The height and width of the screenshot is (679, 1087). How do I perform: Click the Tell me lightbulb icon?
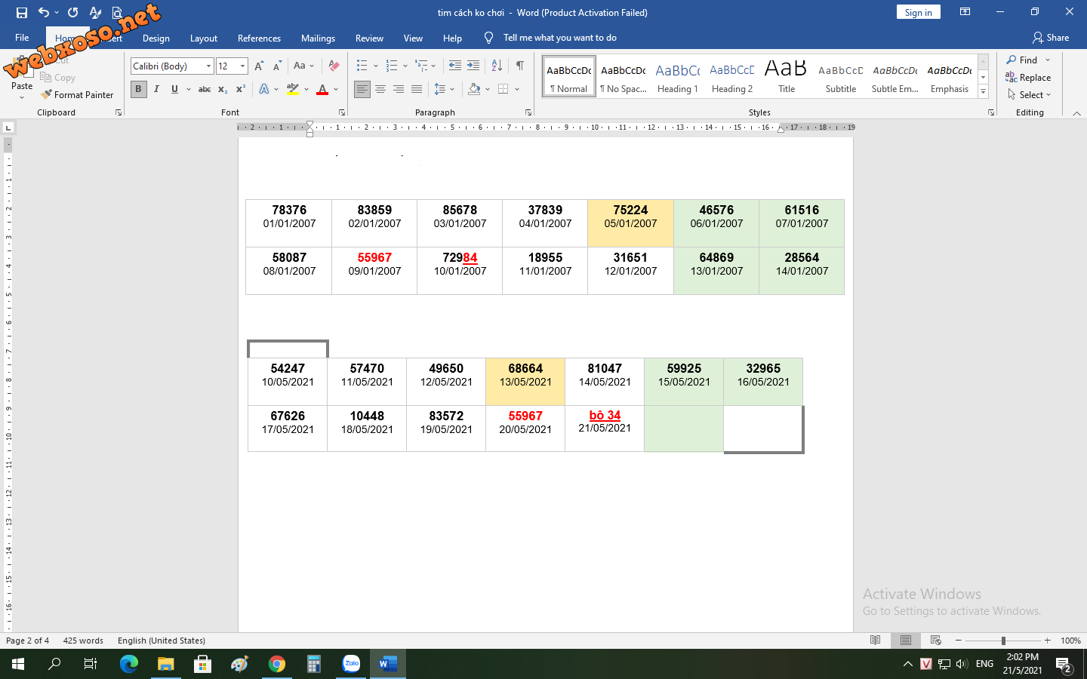(488, 38)
